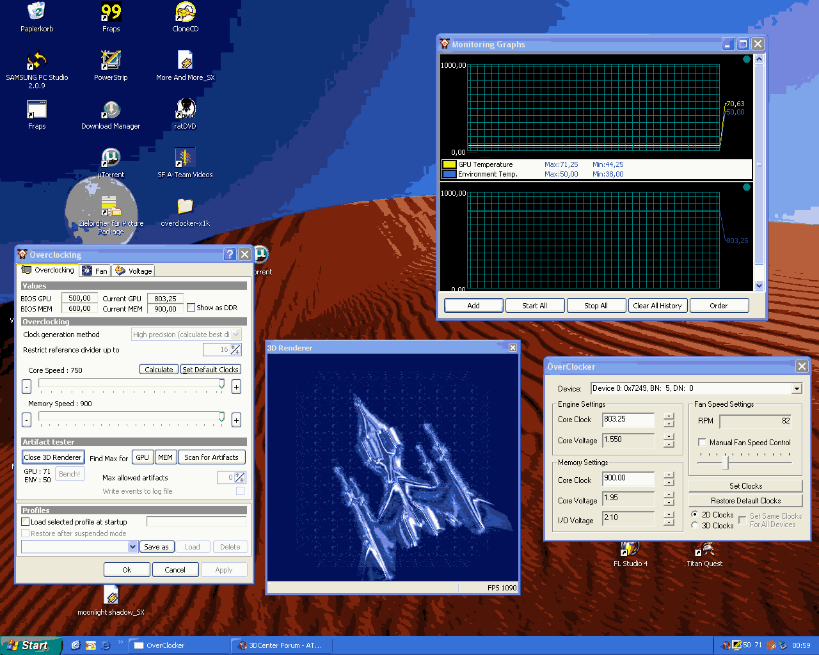Viewport: 819px width, 655px height.
Task: Enable Manual Fan Speed Control
Action: point(703,443)
